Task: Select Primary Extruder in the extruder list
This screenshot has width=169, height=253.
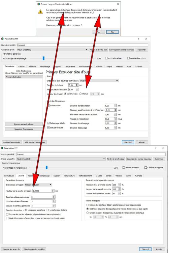Action: point(24,77)
